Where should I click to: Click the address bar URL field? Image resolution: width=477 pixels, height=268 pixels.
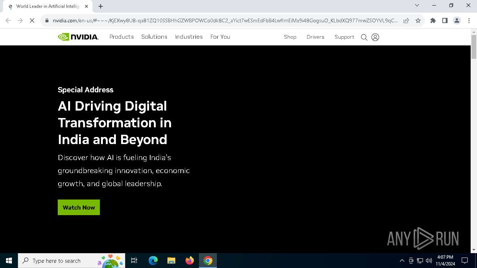(x=225, y=20)
